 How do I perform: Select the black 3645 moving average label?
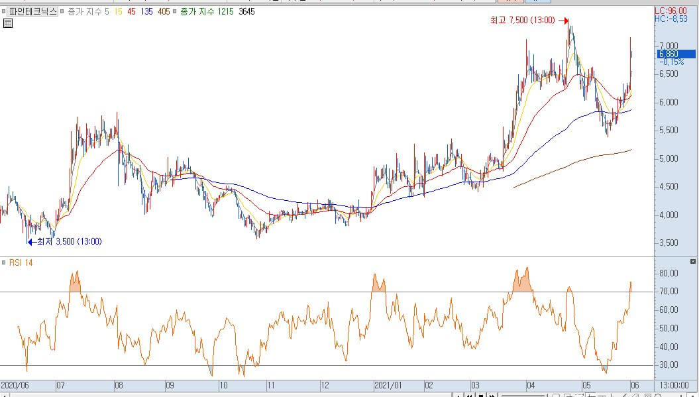point(246,11)
